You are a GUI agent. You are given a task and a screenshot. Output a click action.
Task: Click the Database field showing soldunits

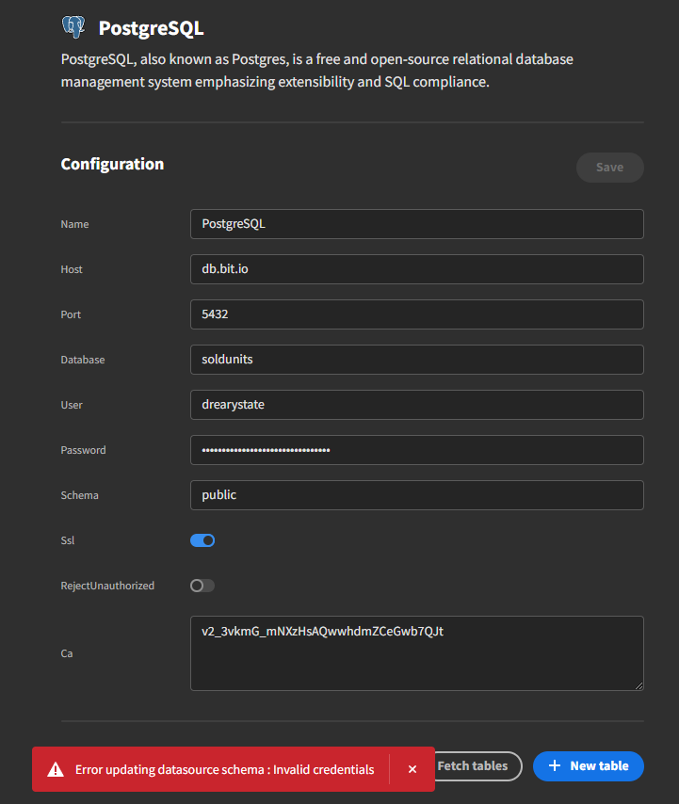click(416, 359)
